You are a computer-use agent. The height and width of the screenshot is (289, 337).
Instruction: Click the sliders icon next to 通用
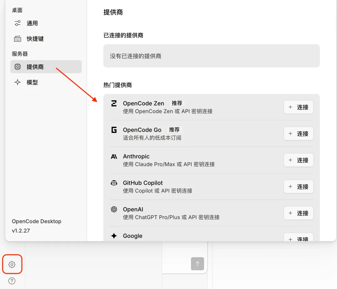coord(17,23)
